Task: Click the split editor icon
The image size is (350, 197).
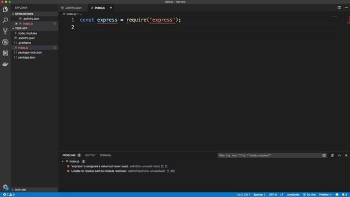Action: [339, 8]
